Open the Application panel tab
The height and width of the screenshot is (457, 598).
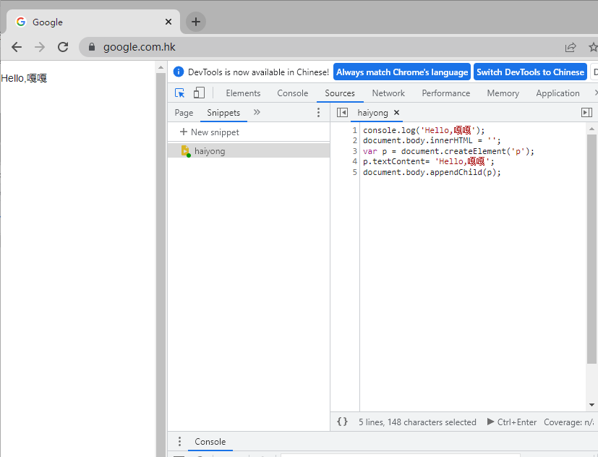558,93
